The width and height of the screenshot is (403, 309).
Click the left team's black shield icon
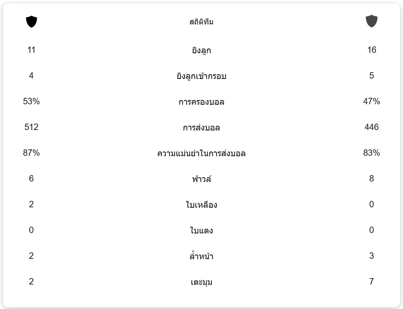point(31,21)
